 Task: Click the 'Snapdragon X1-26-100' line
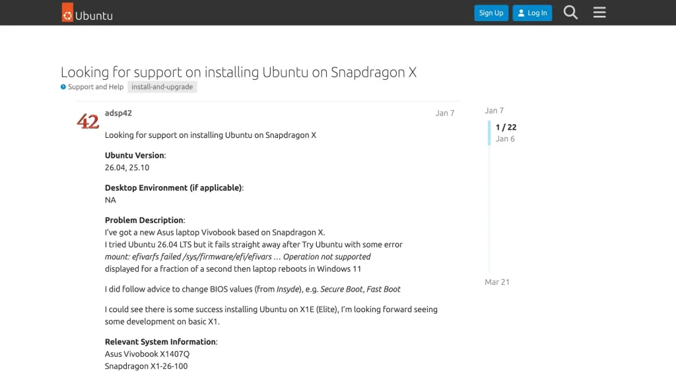pyautogui.click(x=146, y=366)
